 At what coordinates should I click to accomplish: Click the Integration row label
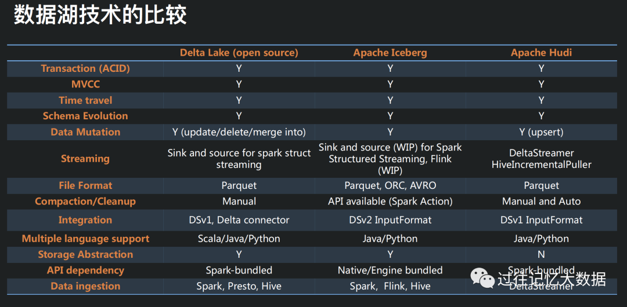(85, 220)
